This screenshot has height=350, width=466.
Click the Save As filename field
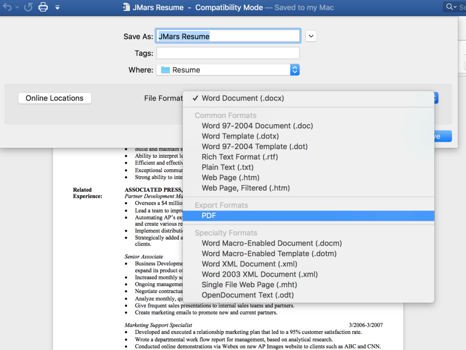pos(228,36)
